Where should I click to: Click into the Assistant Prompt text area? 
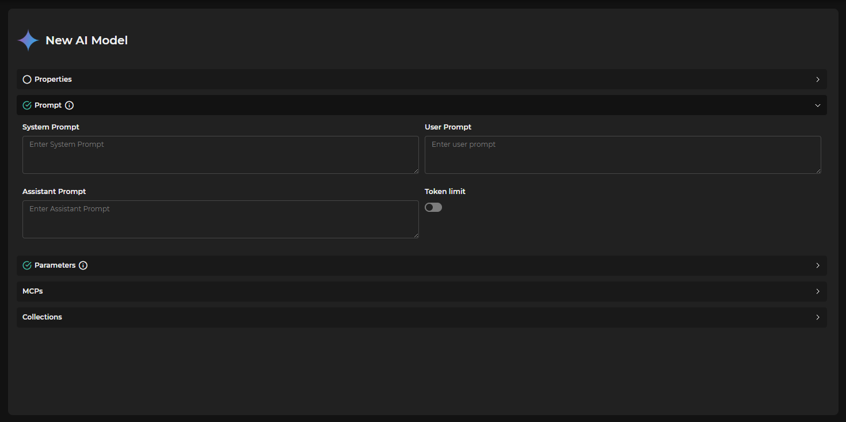[220, 219]
